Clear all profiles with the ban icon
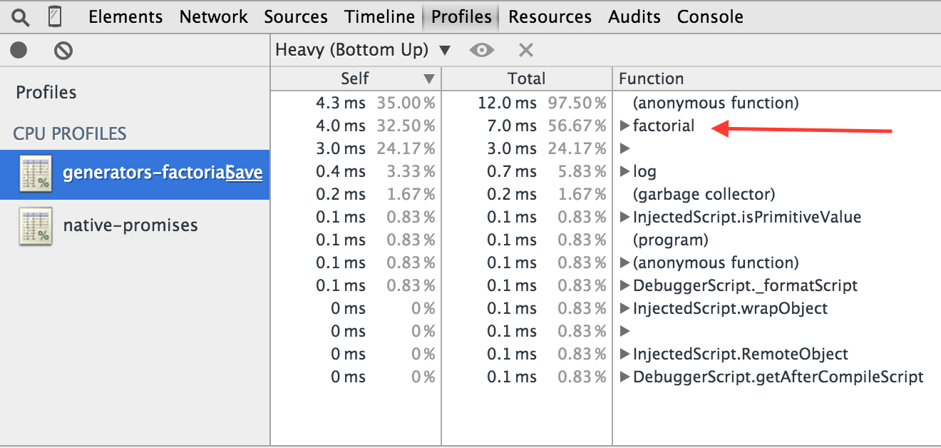 click(x=63, y=51)
